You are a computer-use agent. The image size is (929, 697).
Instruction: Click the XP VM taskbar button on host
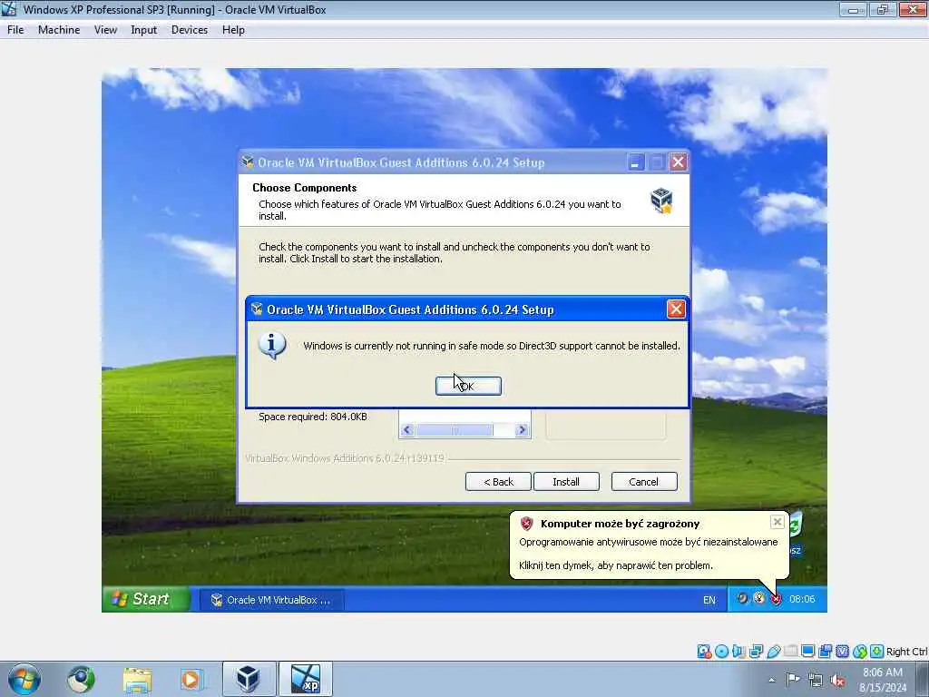click(306, 679)
